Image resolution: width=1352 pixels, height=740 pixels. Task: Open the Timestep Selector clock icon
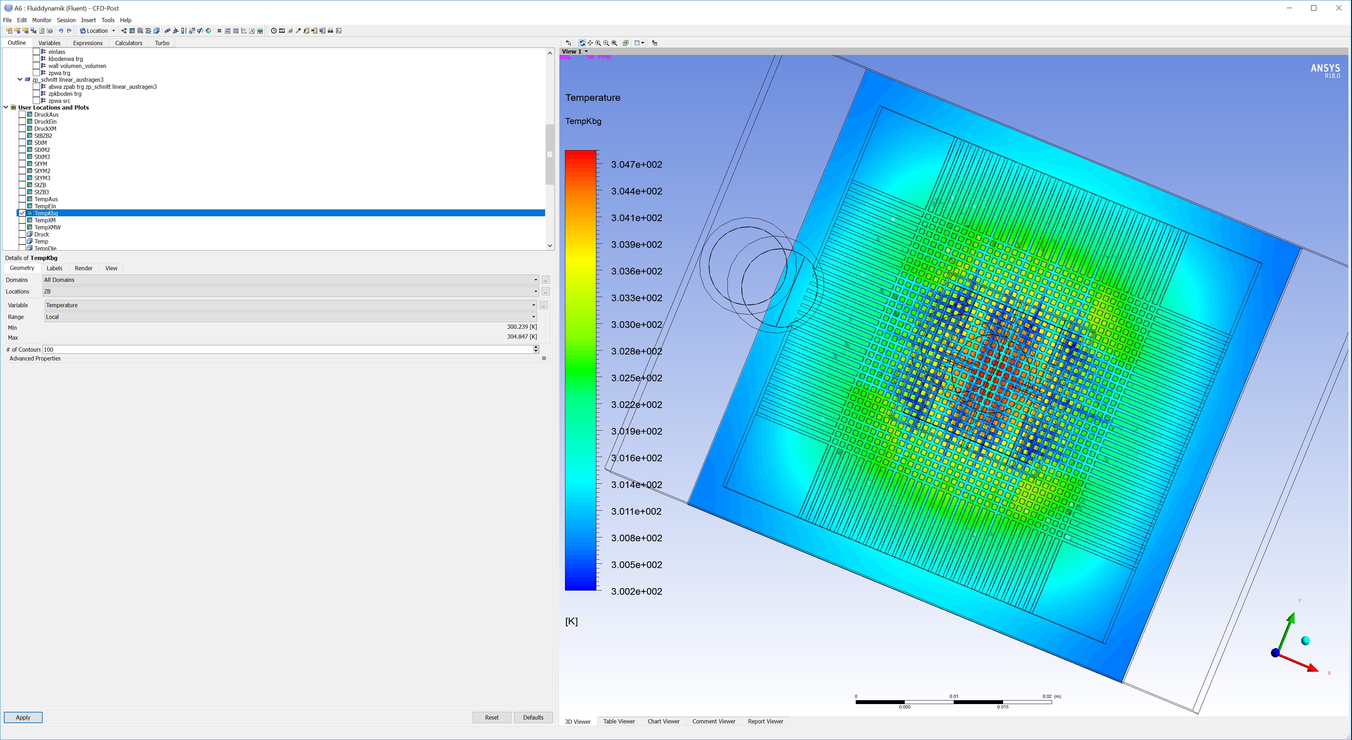coord(274,31)
